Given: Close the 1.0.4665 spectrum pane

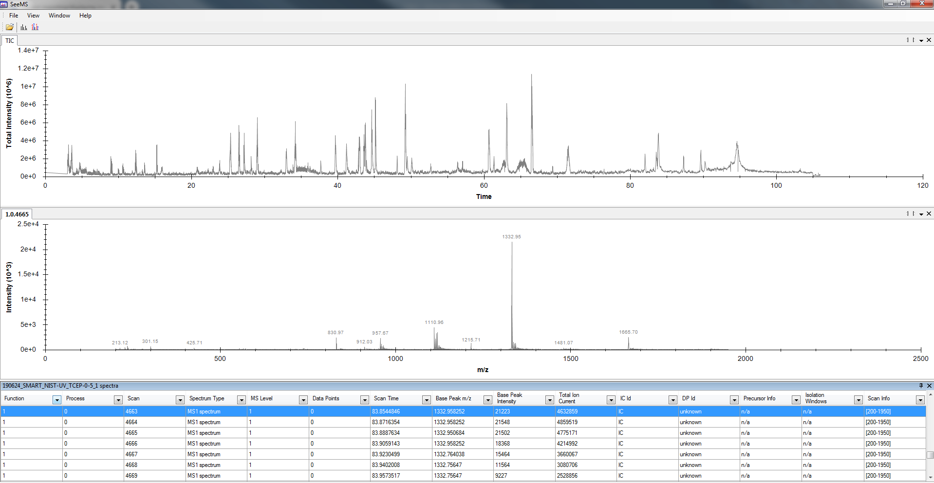Looking at the screenshot, I should tap(929, 214).
